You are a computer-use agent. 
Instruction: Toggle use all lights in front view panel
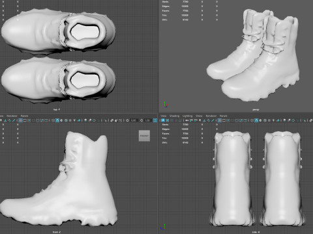coord(74,120)
